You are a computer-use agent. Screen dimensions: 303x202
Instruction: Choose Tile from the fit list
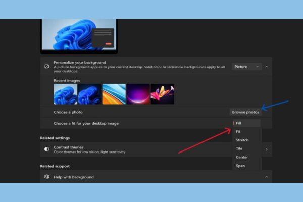coord(246,148)
